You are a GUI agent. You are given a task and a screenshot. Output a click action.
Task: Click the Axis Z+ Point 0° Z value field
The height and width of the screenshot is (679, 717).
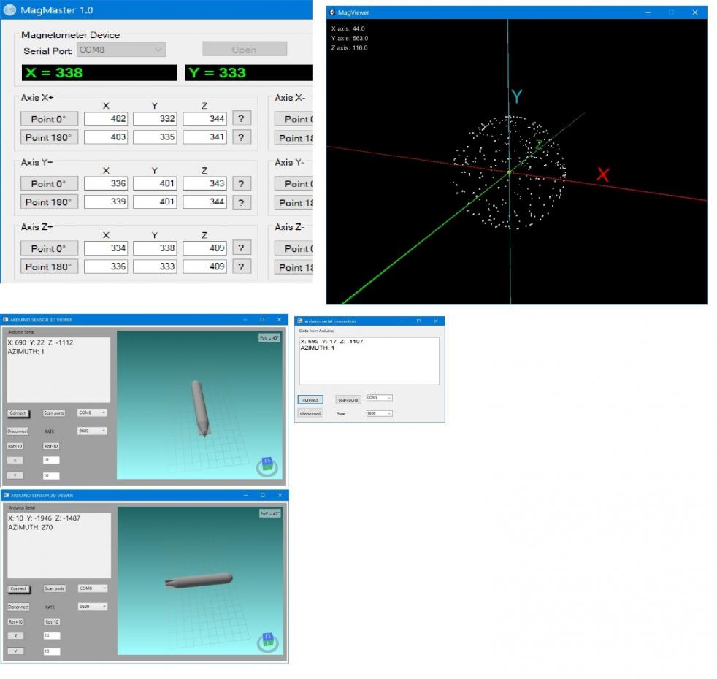coord(204,248)
